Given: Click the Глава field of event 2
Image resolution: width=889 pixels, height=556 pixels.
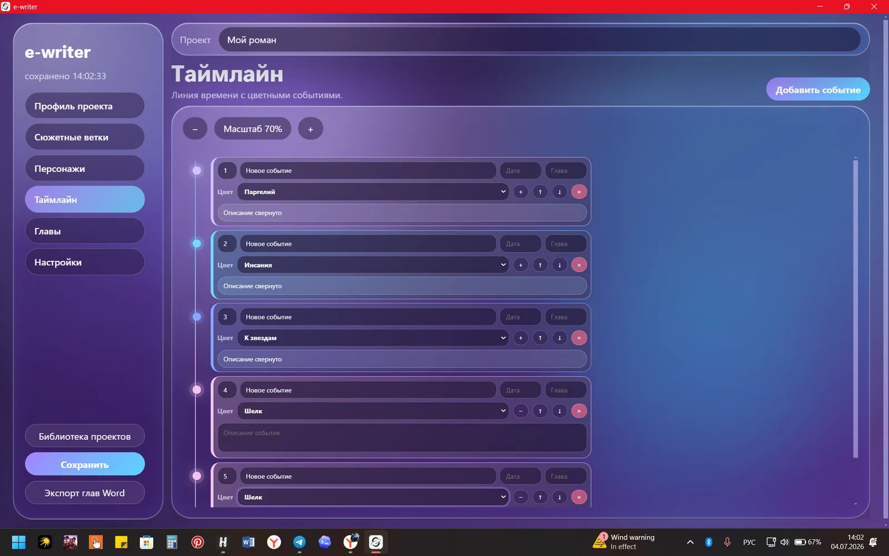Looking at the screenshot, I should click(566, 244).
